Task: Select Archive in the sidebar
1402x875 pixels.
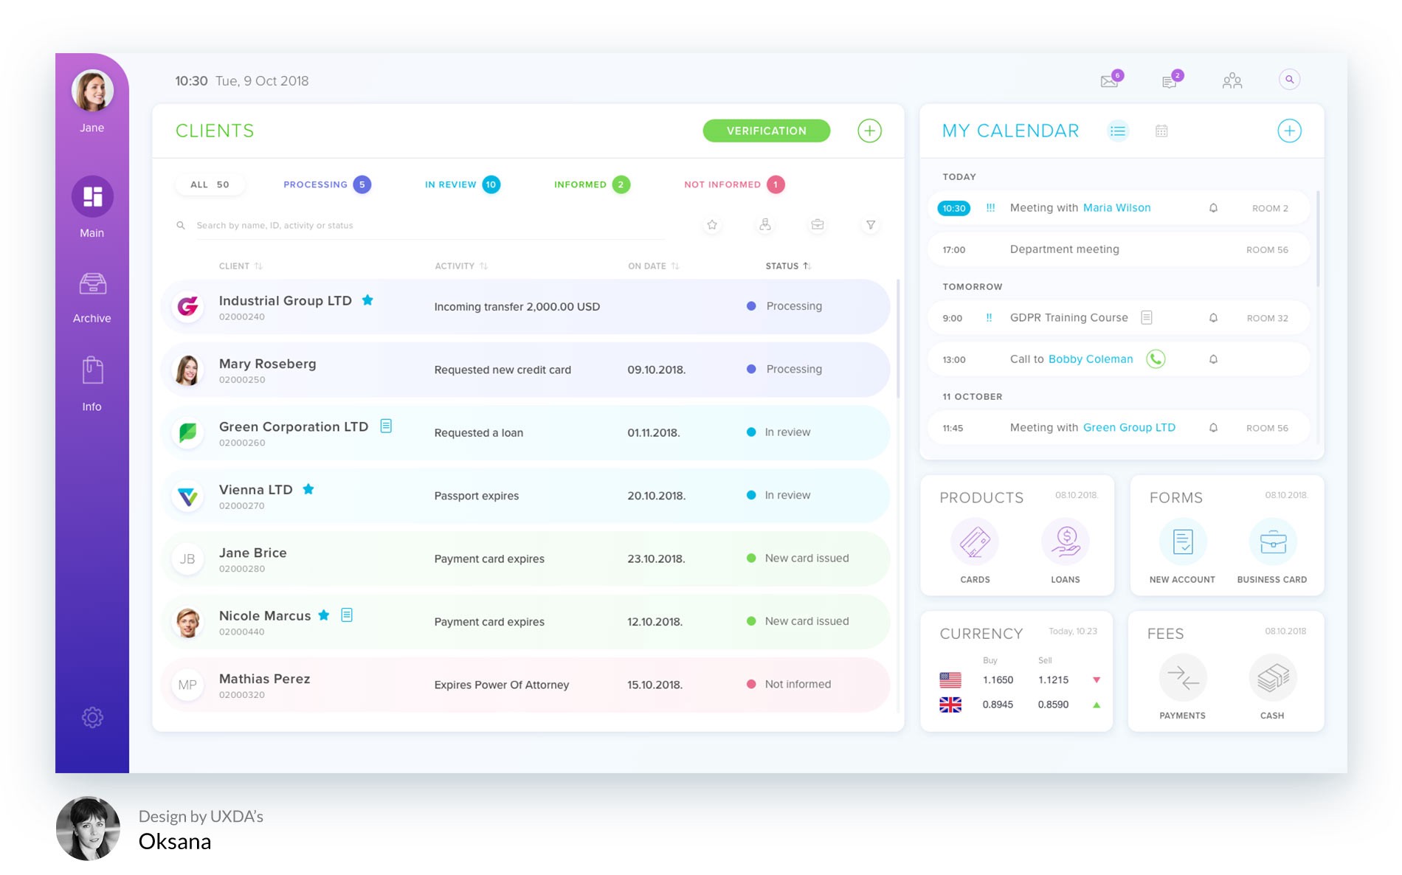Action: coord(91,294)
